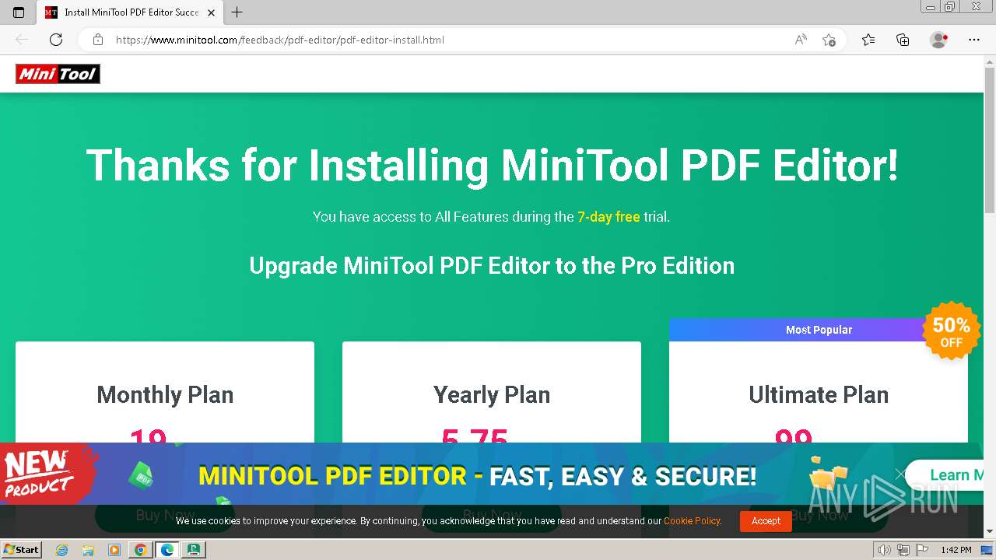
Task: Go back using the browser back arrow
Action: click(22, 40)
